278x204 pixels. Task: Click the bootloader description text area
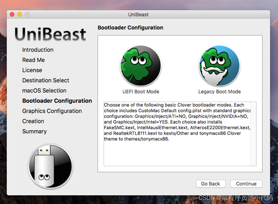[x=177, y=134]
